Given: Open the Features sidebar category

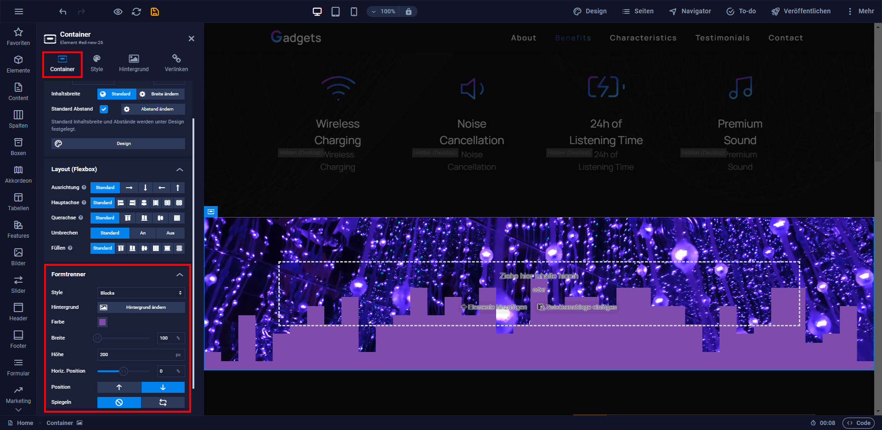Looking at the screenshot, I should coord(18,229).
